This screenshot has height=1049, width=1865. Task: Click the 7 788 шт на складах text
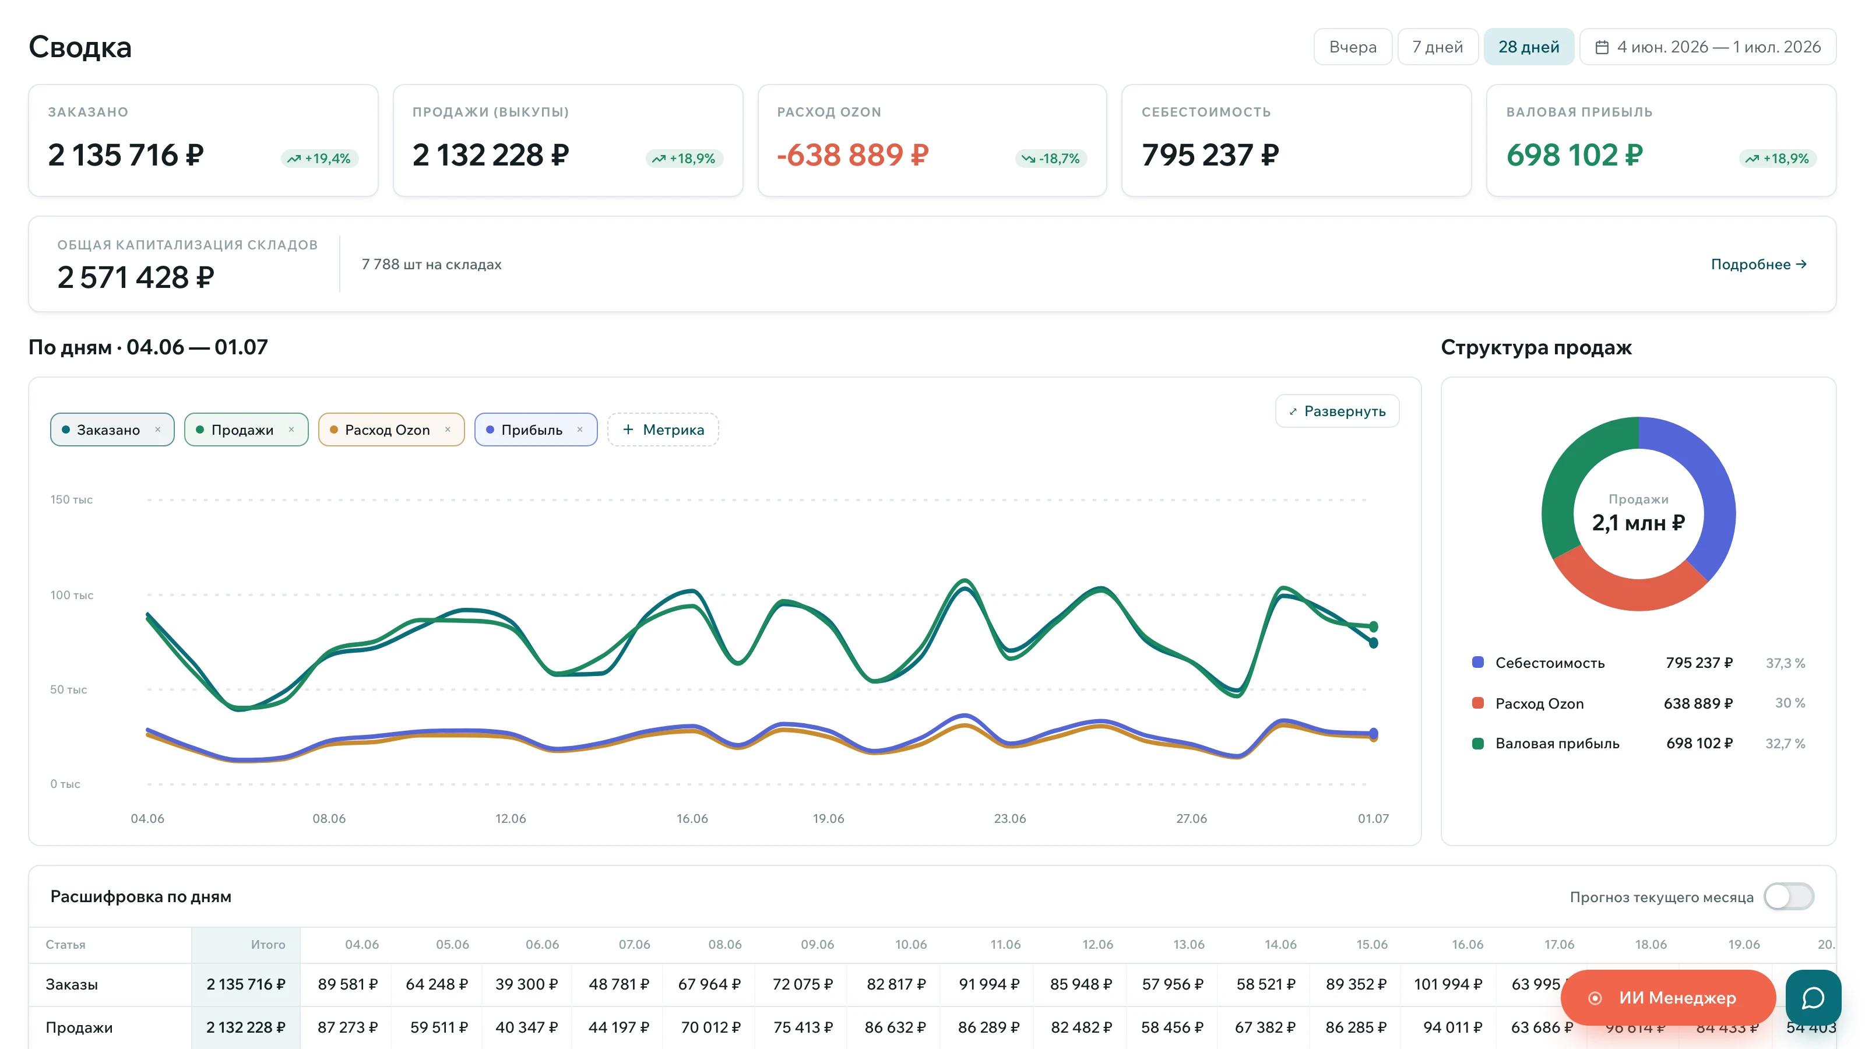click(431, 264)
